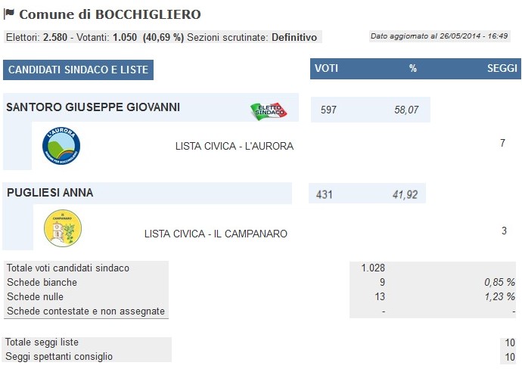Click the percent column header

[x=413, y=68]
